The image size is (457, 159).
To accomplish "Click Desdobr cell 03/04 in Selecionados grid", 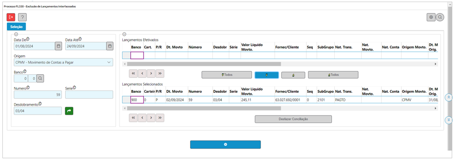I will [x=221, y=100].
